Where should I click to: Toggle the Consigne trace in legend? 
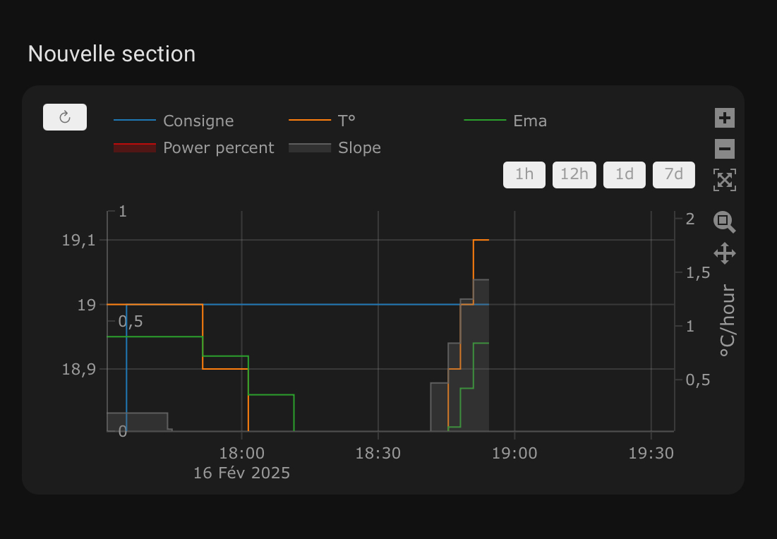pos(174,121)
